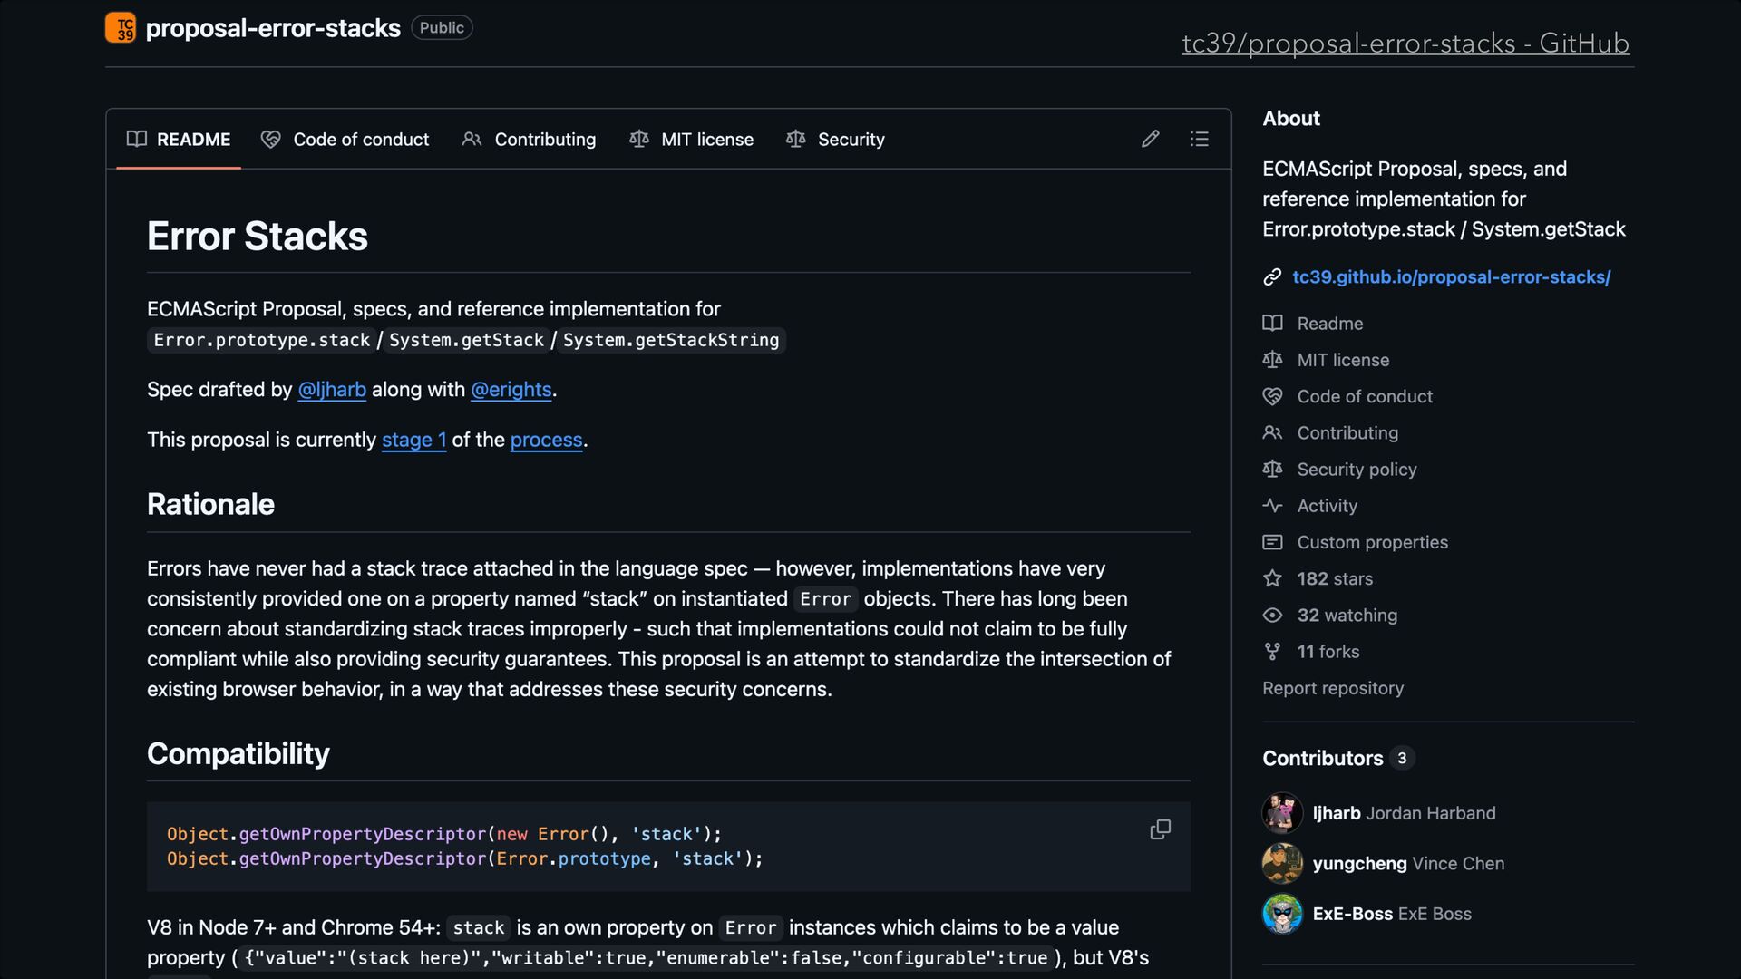Click the TC39 repository logo
The image size is (1741, 979).
(x=121, y=28)
